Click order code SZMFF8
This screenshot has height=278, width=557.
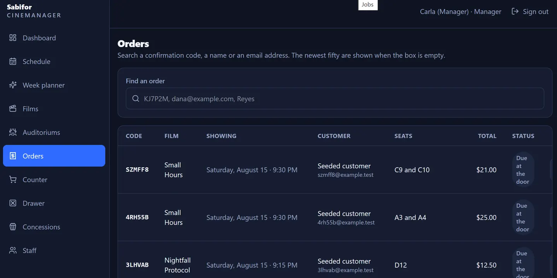[137, 170]
